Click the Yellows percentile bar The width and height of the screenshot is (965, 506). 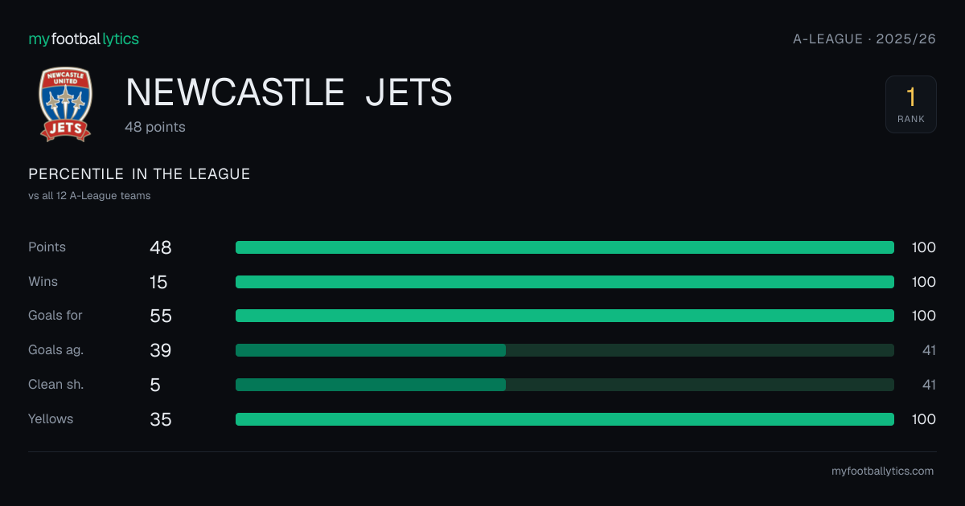(565, 419)
